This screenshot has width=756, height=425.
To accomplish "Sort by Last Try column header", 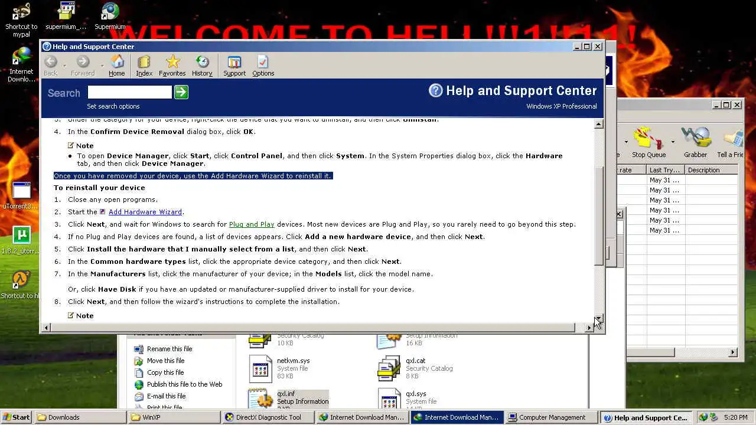I will point(665,170).
